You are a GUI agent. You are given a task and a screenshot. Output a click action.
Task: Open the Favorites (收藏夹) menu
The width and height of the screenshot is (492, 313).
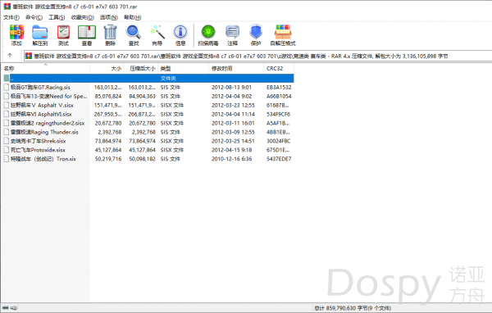[x=83, y=17]
